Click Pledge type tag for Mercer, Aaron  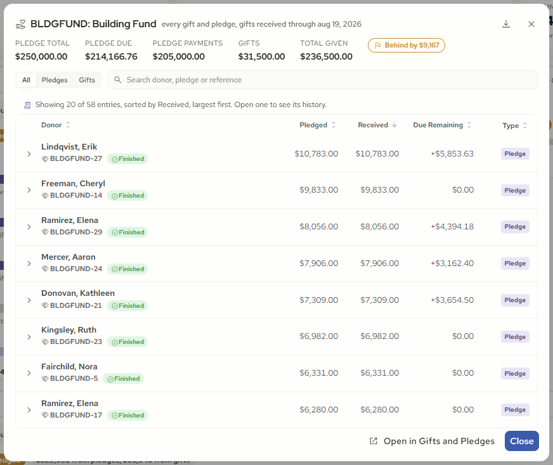tap(515, 264)
